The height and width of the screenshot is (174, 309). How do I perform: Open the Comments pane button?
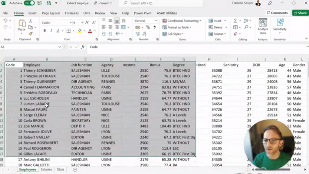pos(277,13)
